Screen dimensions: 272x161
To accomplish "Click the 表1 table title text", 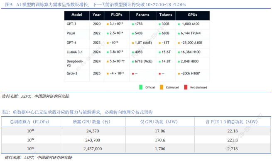I will pos(77,112).
